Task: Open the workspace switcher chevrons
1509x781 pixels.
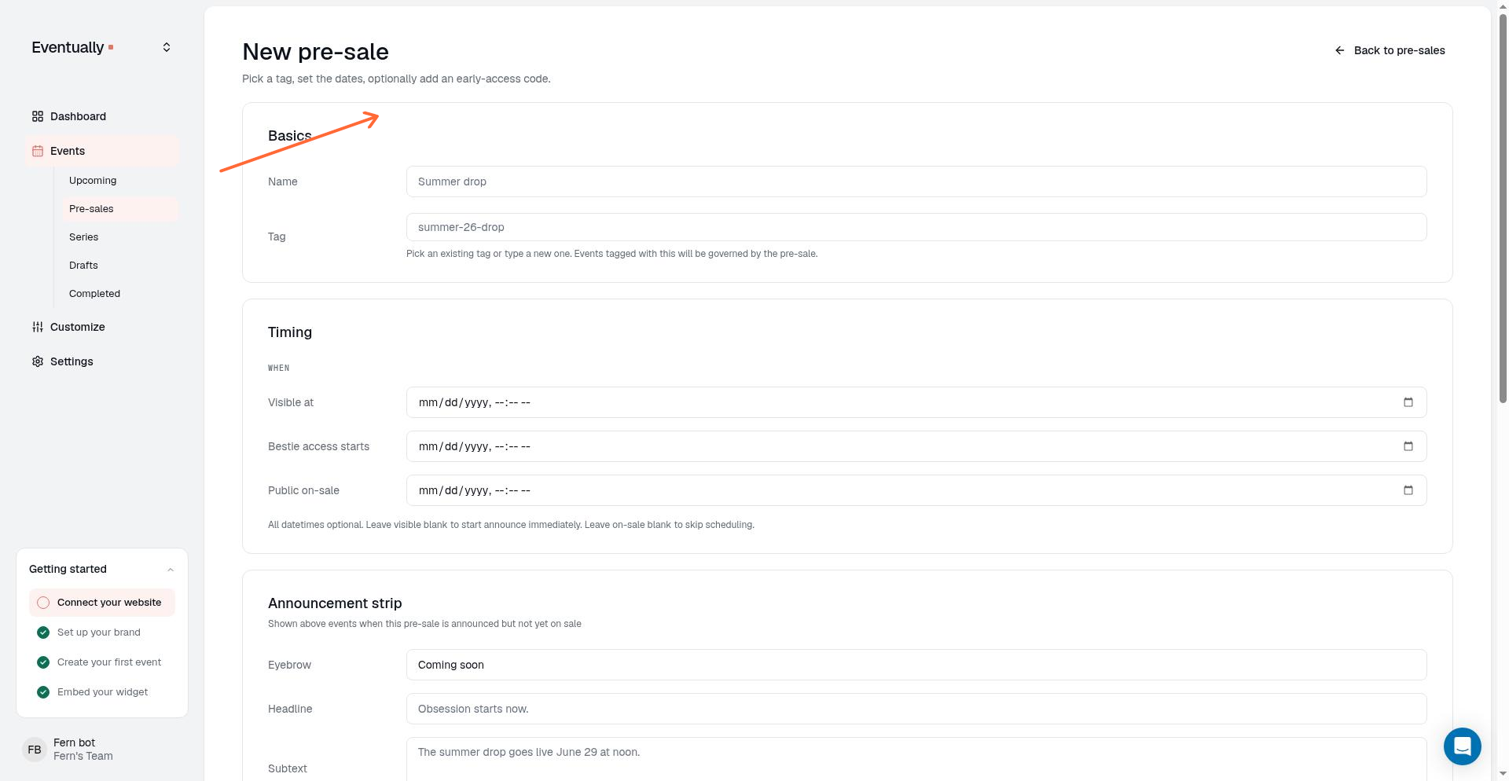Action: (x=167, y=47)
